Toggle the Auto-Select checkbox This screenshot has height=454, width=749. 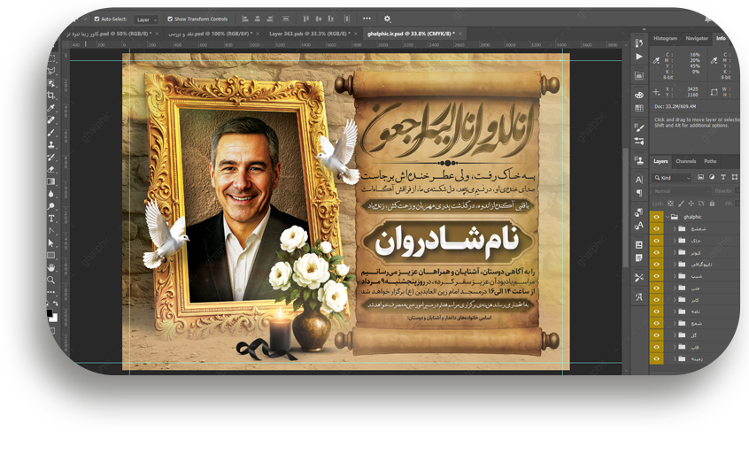tap(97, 19)
